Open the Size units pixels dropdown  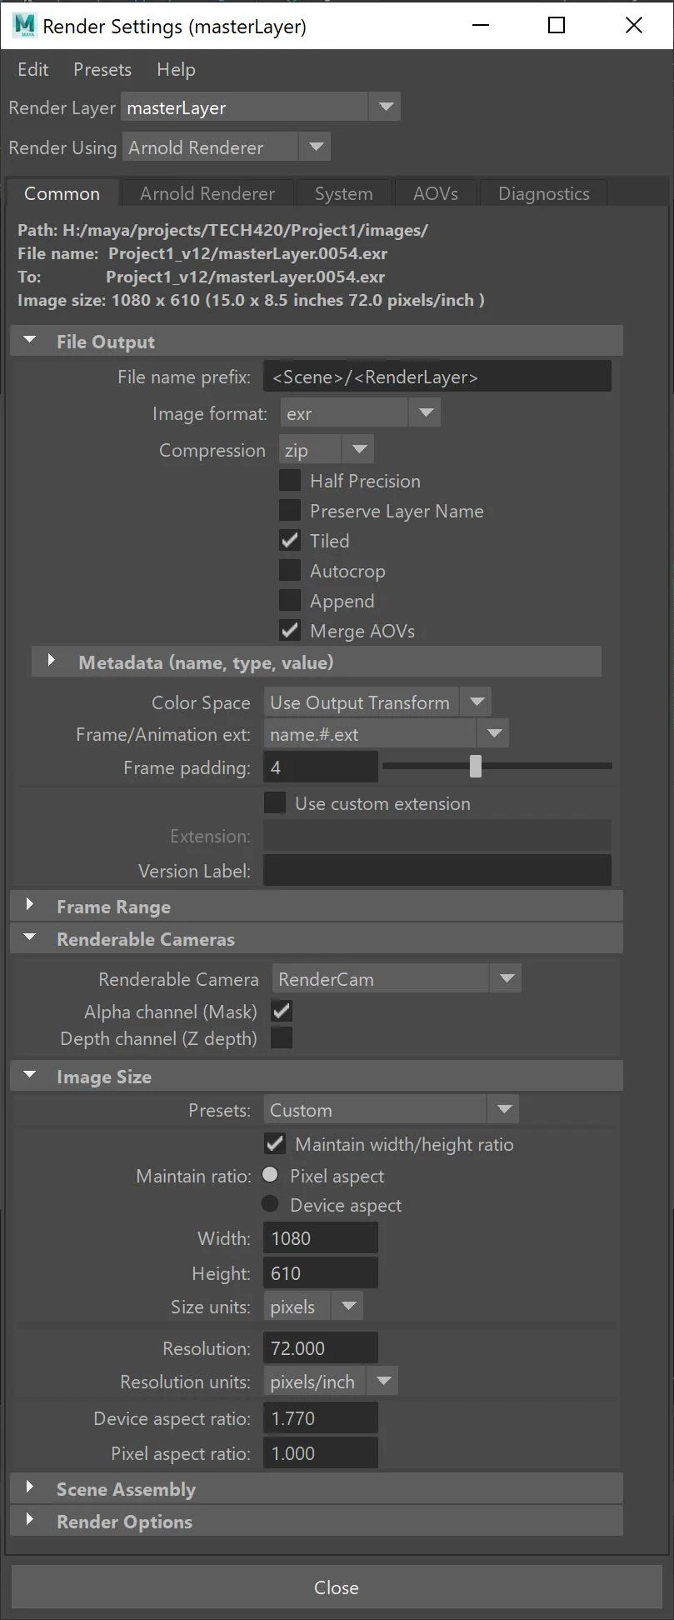(313, 1307)
